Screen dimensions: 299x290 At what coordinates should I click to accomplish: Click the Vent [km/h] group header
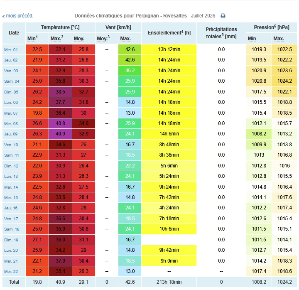point(118,27)
